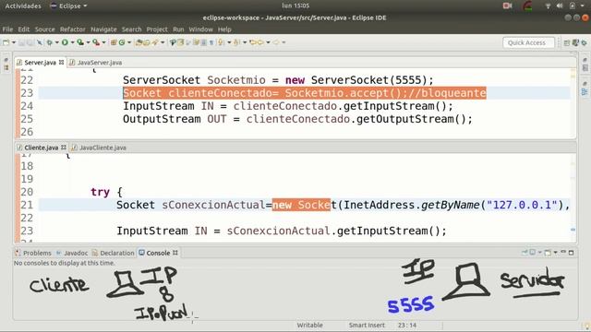
Task: Open the New Java Class dropdown arrow
Action: pos(129,42)
